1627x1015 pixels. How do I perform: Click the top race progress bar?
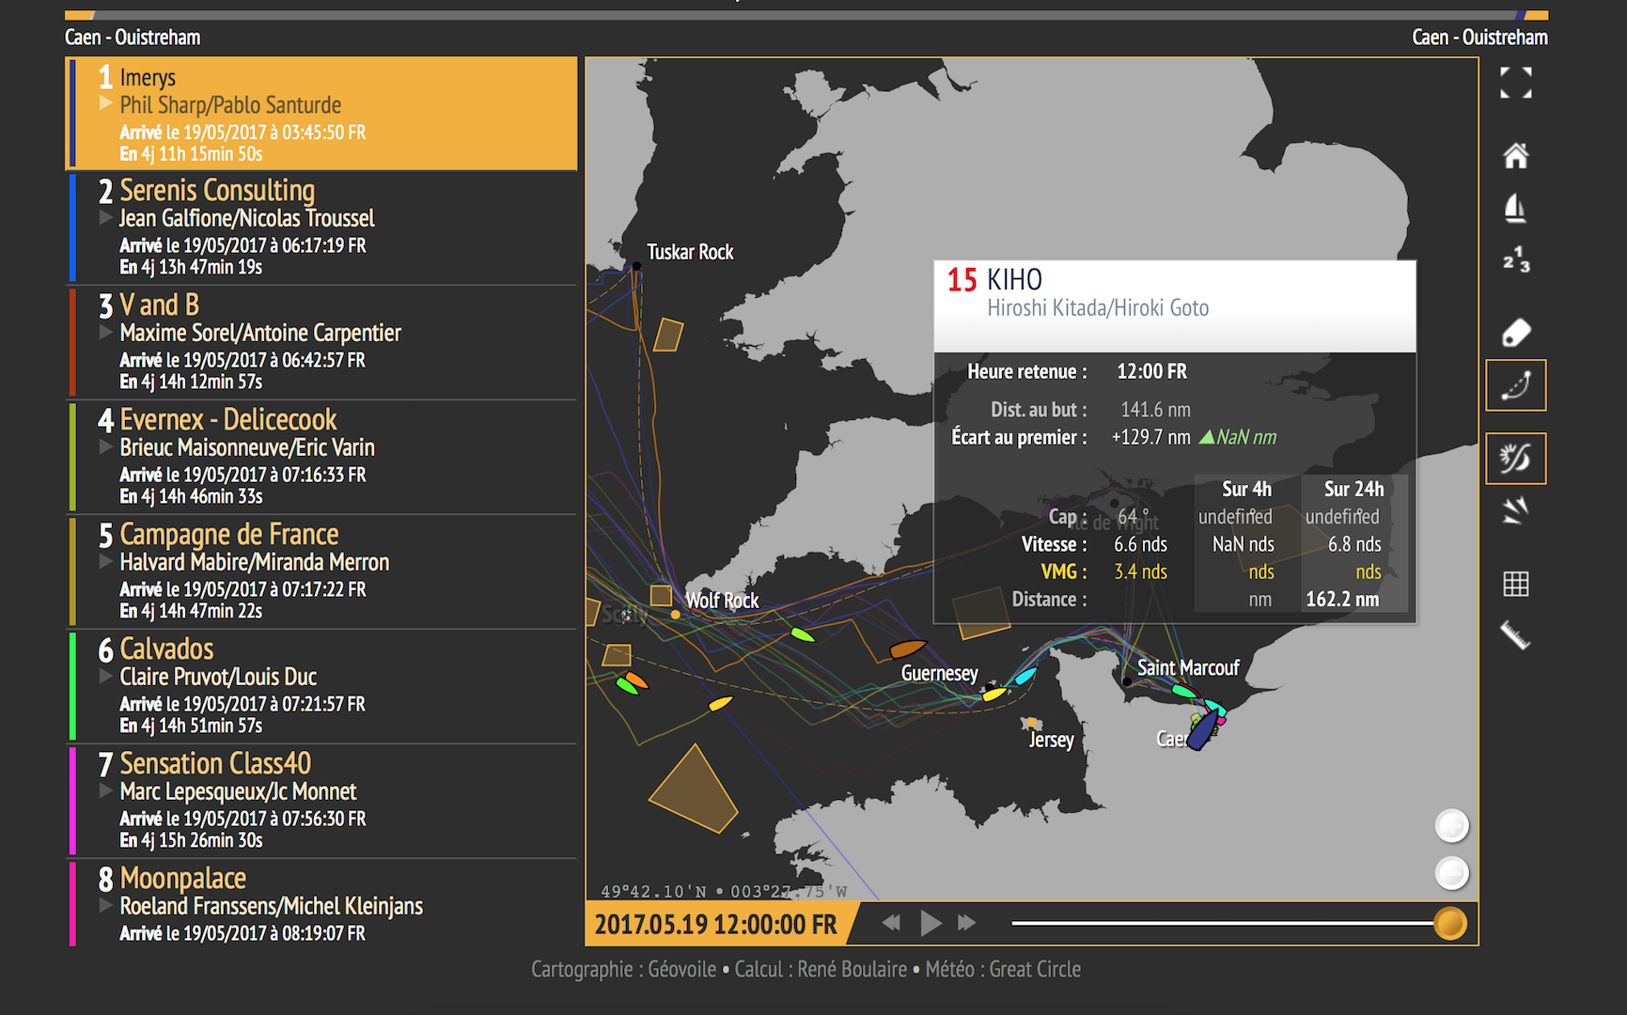coord(806,15)
